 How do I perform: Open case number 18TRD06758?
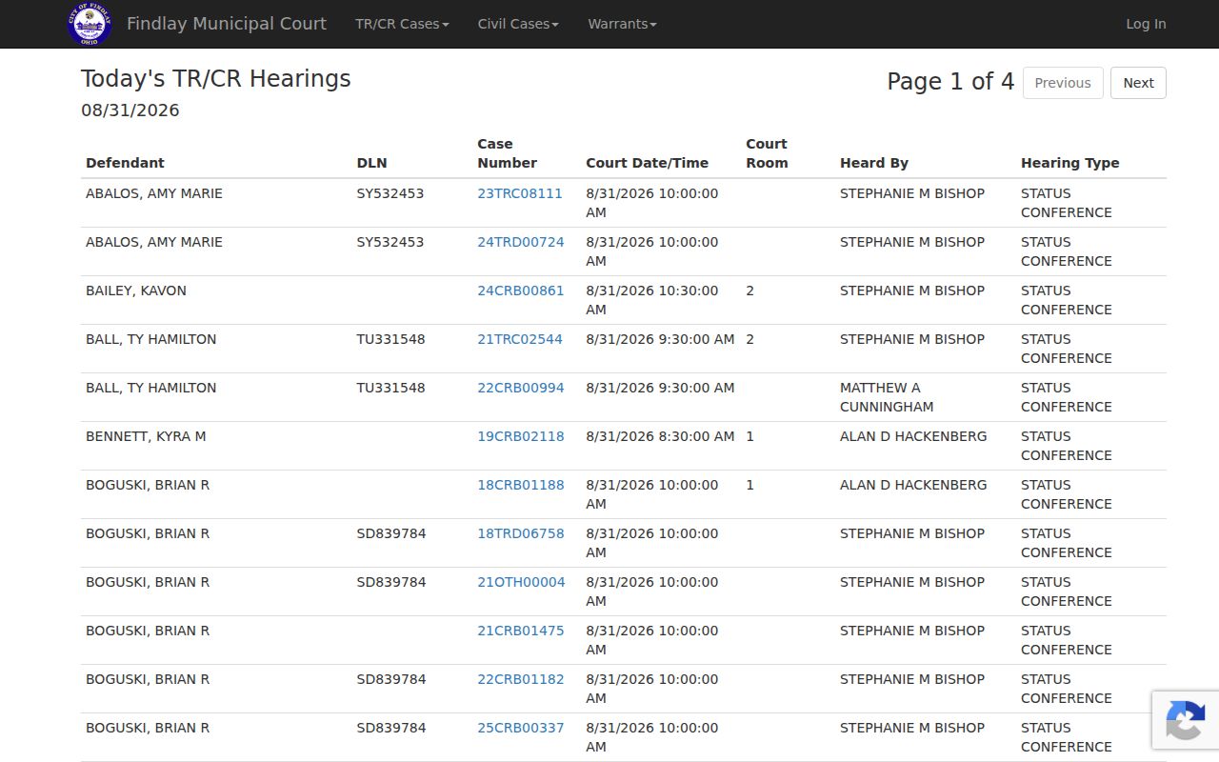[x=521, y=533]
